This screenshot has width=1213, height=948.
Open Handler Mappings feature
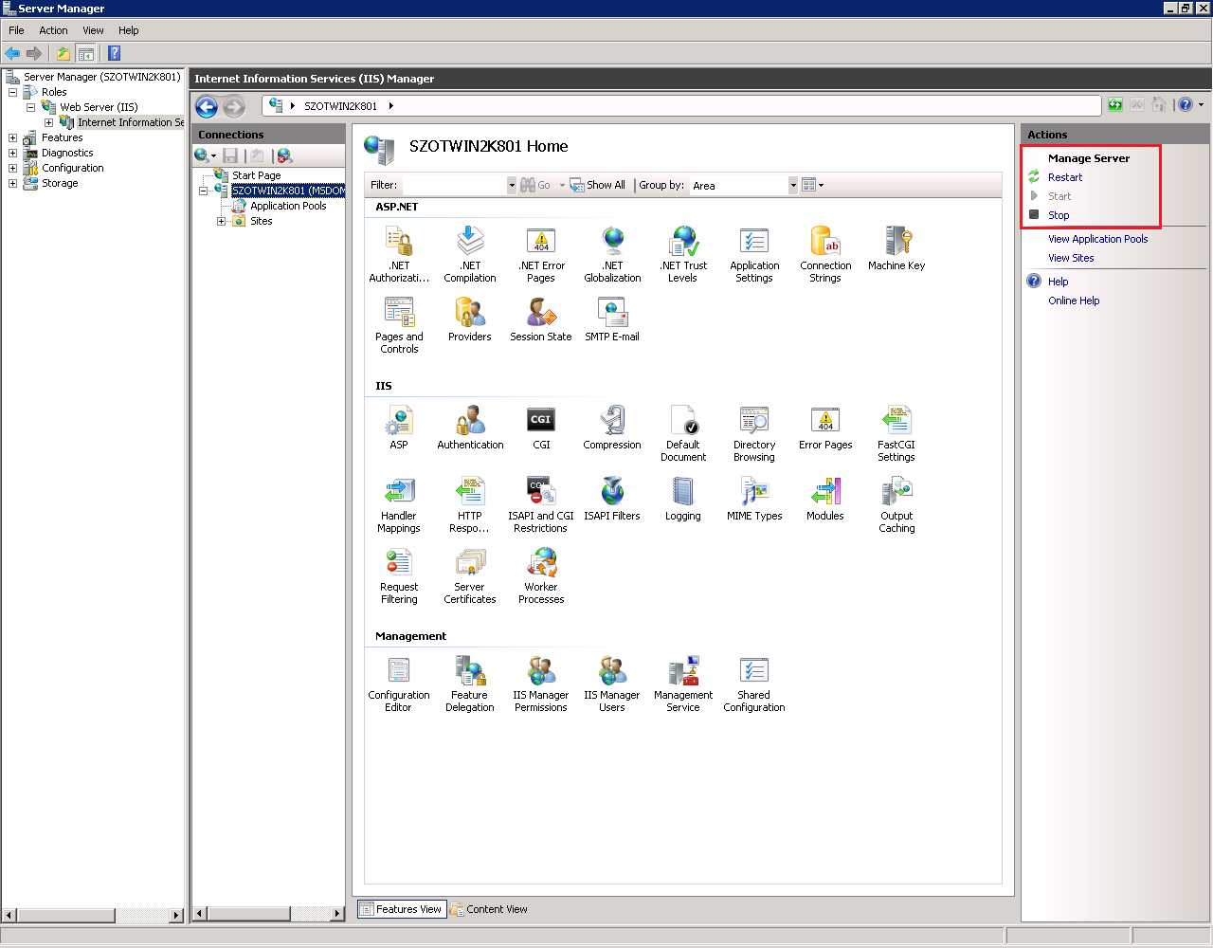(399, 503)
